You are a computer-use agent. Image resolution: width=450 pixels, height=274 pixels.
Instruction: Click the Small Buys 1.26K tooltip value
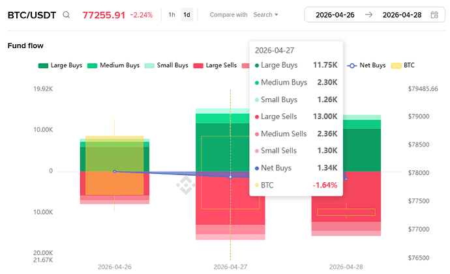click(x=327, y=100)
